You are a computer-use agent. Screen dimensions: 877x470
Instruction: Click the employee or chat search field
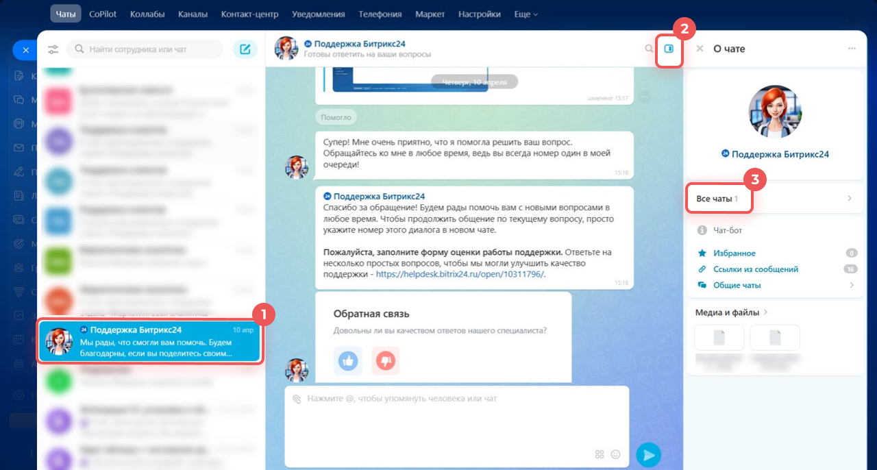146,49
